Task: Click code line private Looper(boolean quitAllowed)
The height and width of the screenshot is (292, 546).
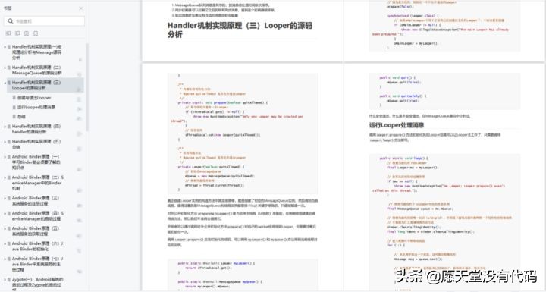Action: point(211,167)
